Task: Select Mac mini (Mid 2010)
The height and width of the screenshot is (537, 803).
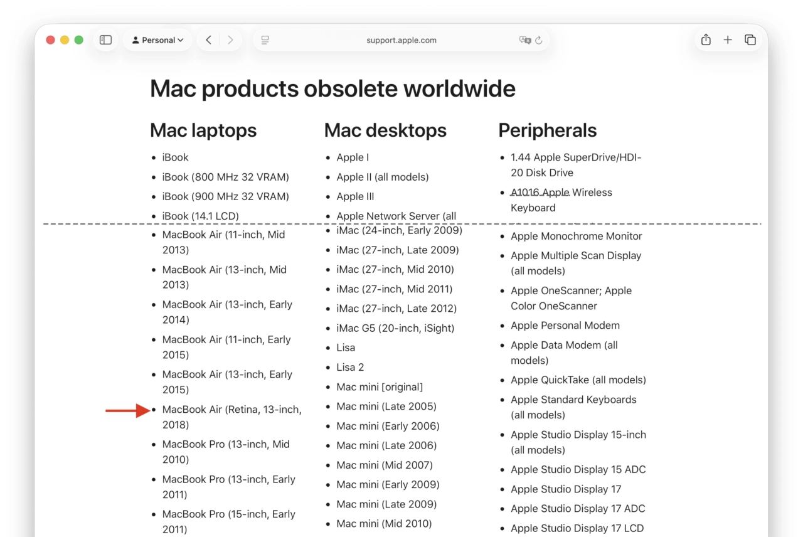Action: pyautogui.click(x=384, y=523)
